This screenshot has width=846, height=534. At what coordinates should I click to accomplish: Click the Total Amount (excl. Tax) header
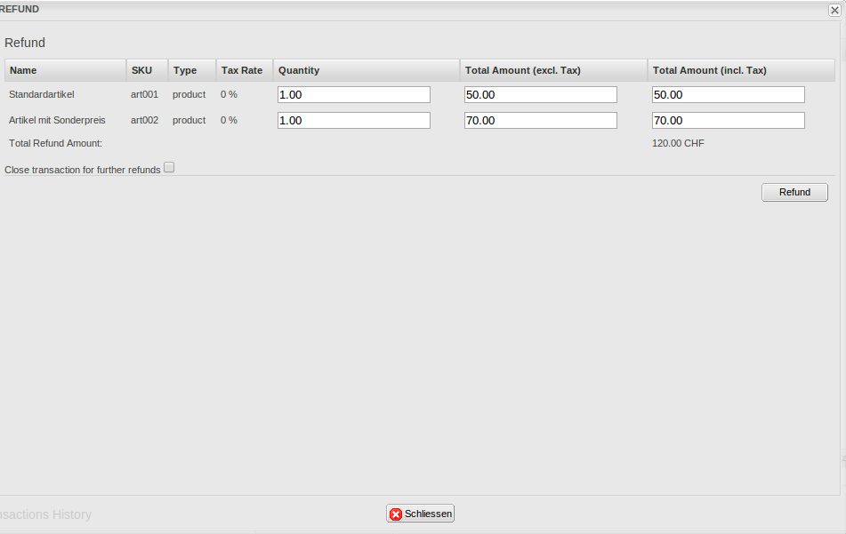coord(522,70)
